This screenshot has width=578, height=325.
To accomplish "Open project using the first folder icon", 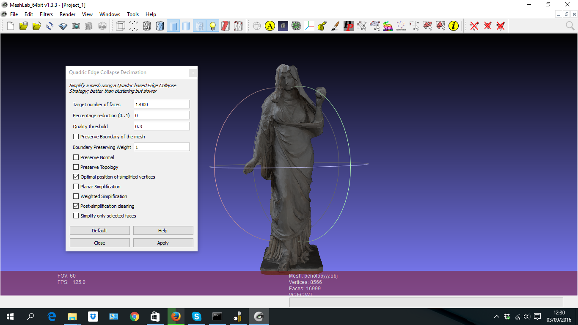I will pos(23,26).
